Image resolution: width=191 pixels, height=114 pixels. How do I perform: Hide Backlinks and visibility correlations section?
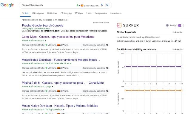(178, 49)
